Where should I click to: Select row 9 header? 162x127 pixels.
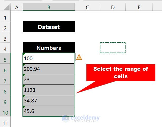5,101
